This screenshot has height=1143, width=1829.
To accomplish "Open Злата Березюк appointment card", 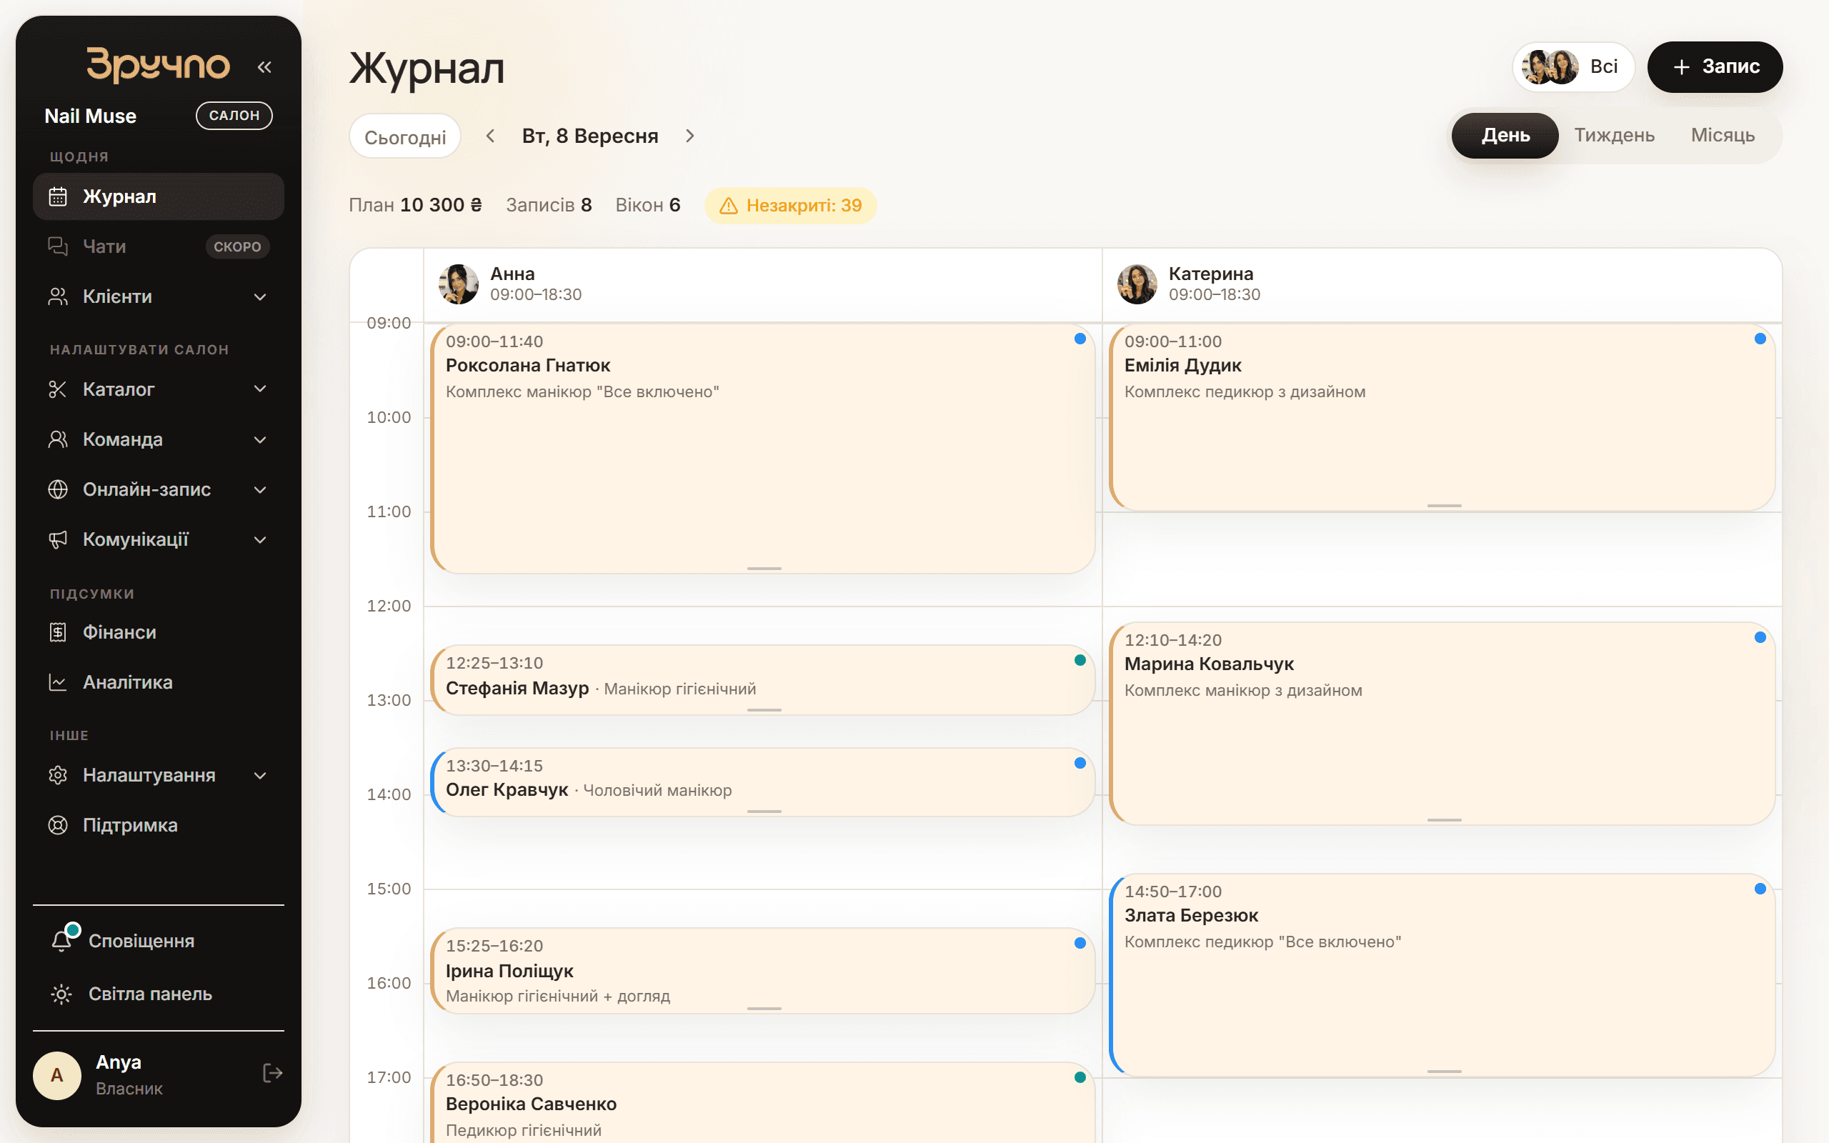I will [1442, 975].
